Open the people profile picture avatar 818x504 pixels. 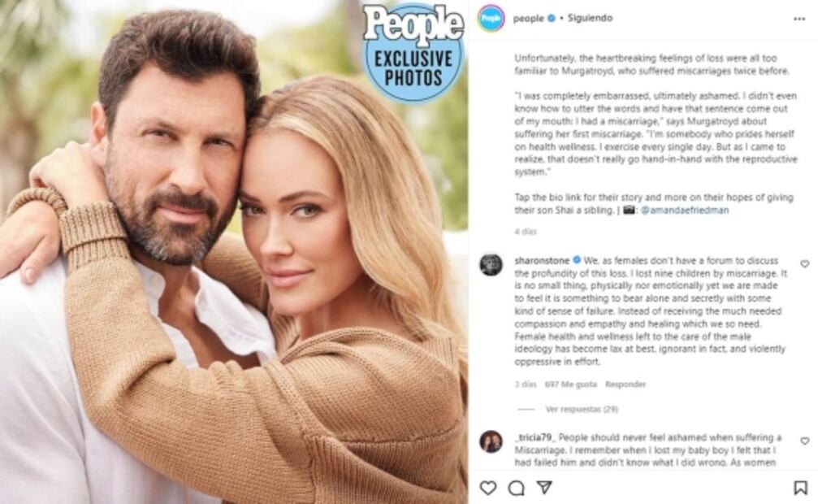(491, 18)
